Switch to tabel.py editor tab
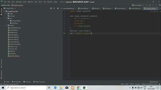Viewport: 161px width, 90px height. point(96,8)
